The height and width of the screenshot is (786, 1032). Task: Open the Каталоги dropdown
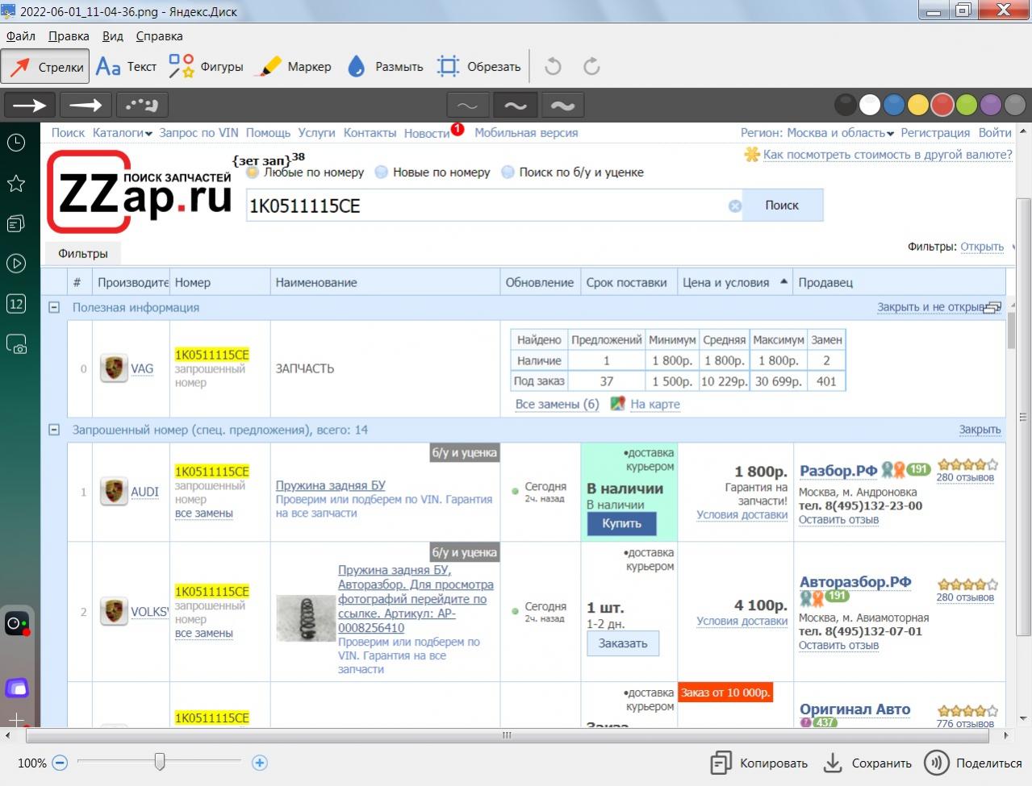click(x=122, y=133)
